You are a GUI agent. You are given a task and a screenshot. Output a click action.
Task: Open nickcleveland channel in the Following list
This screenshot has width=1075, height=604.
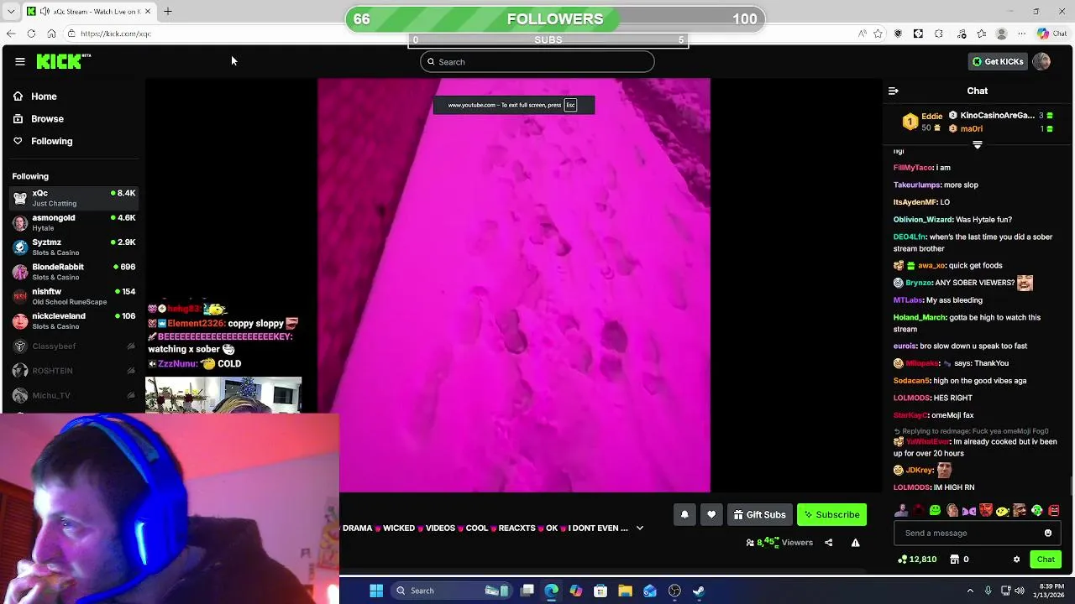point(74,320)
